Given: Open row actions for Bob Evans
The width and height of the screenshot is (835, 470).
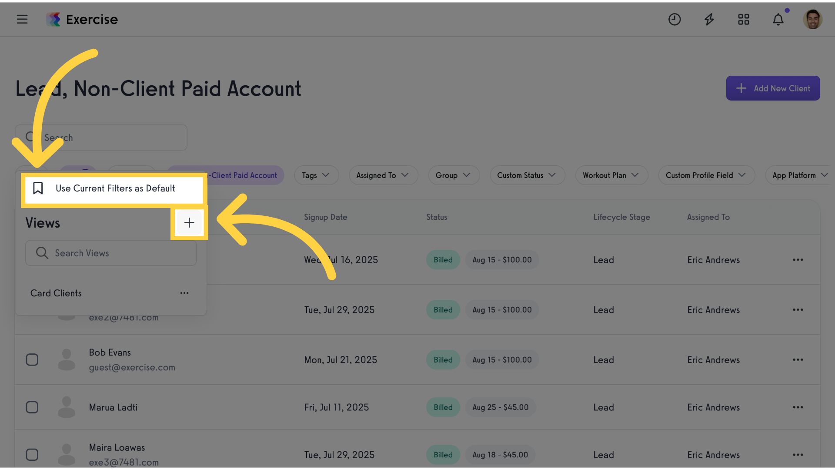Looking at the screenshot, I should (798, 360).
